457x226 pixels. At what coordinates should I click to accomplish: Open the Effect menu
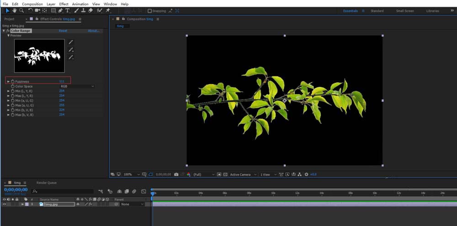click(64, 4)
